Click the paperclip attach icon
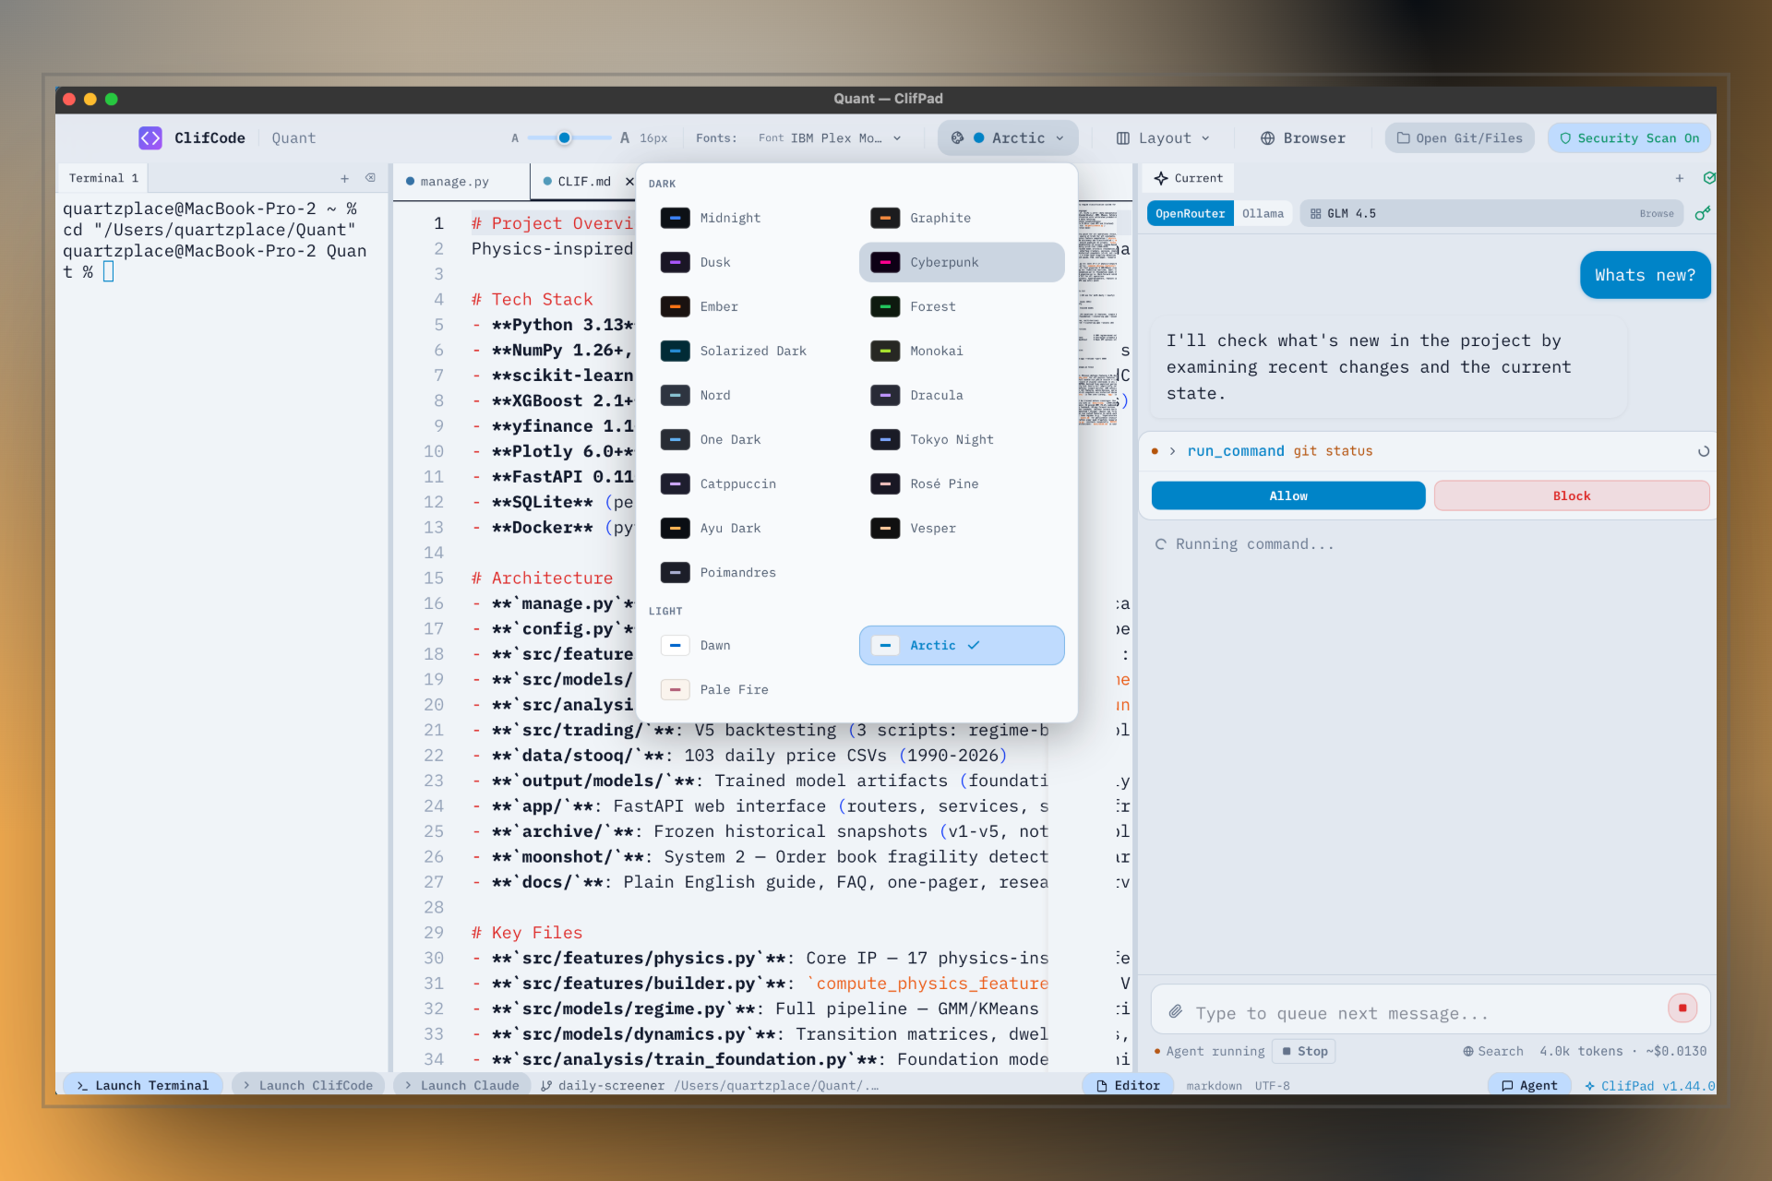The height and width of the screenshot is (1181, 1772). pyautogui.click(x=1176, y=1012)
